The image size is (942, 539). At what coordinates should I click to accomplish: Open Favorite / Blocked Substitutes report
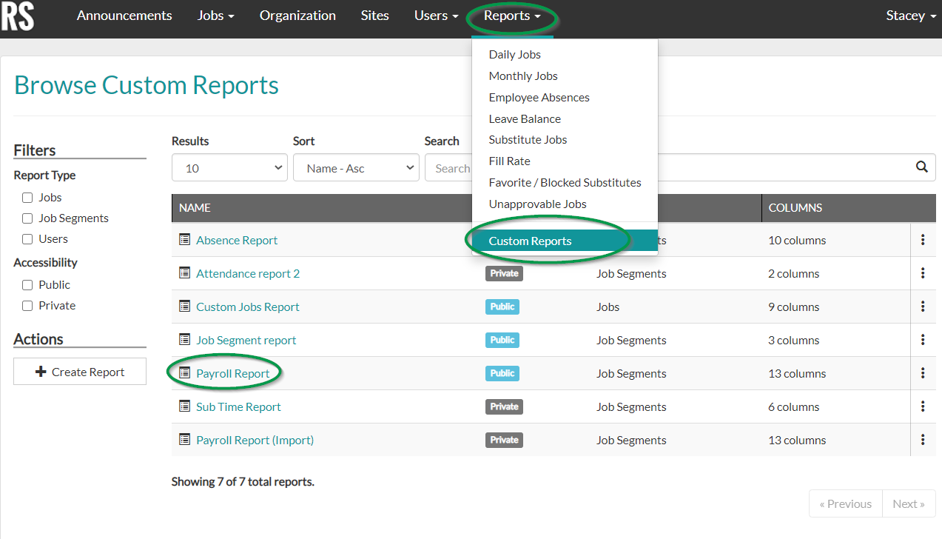565,183
